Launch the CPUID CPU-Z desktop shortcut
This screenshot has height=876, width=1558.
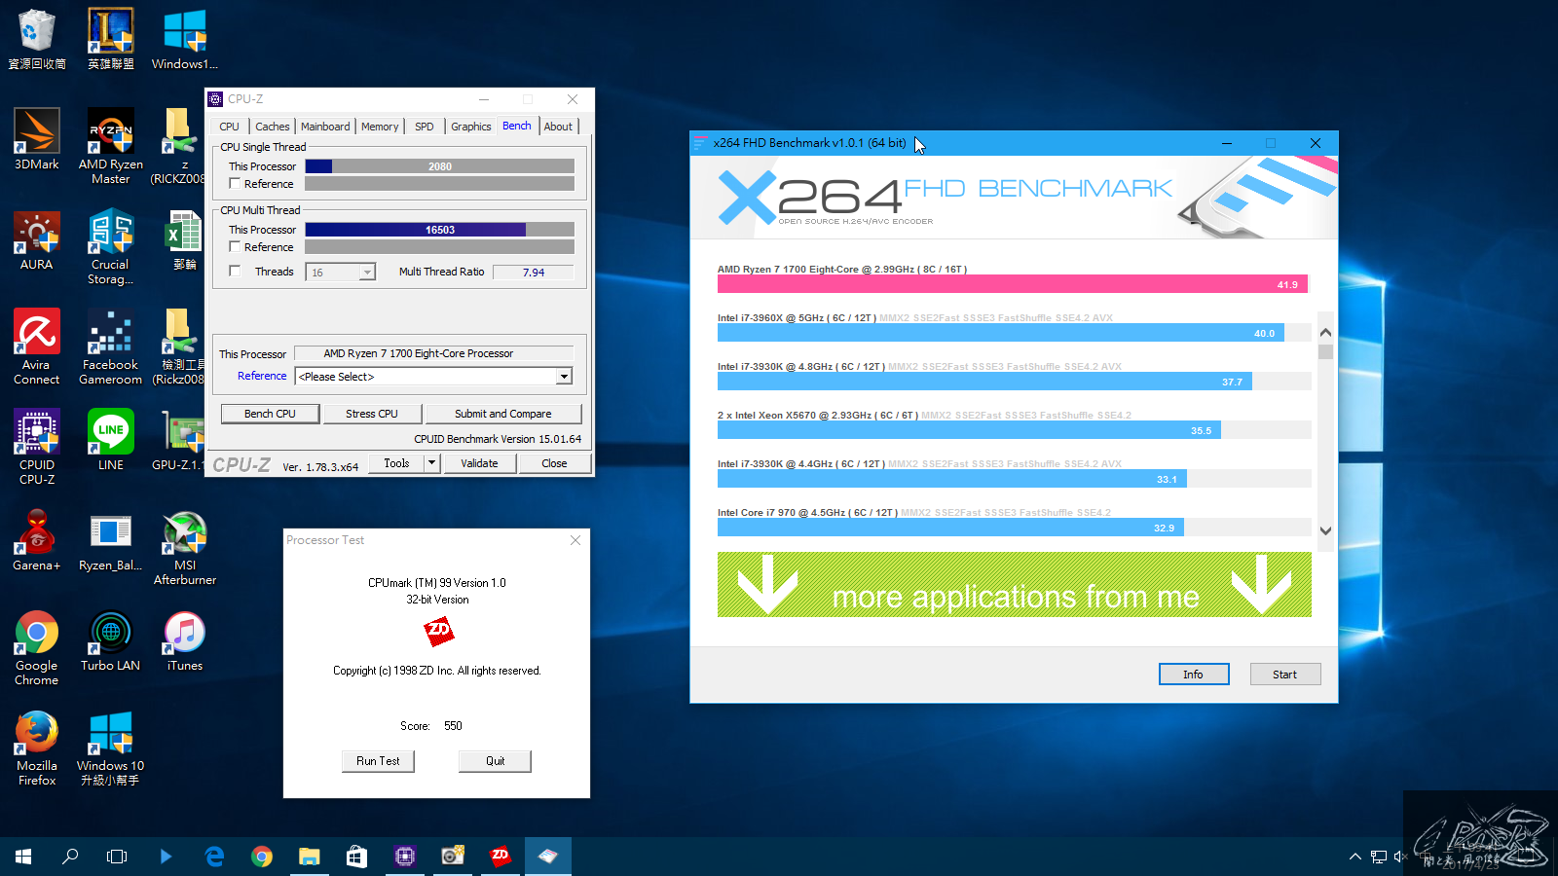(37, 447)
